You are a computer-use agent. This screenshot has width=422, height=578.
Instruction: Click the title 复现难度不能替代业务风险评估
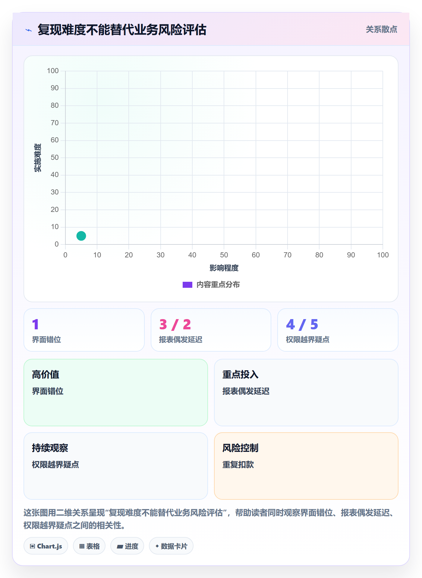point(122,30)
